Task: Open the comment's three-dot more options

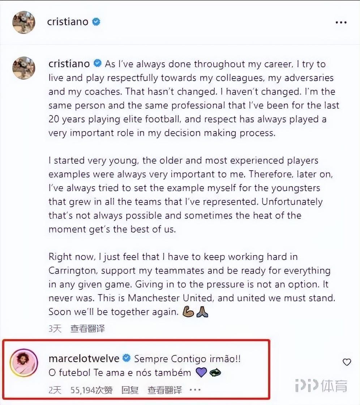Action: point(195,390)
